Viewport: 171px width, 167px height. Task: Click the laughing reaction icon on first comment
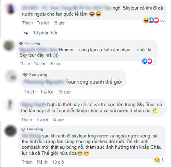point(146,20)
